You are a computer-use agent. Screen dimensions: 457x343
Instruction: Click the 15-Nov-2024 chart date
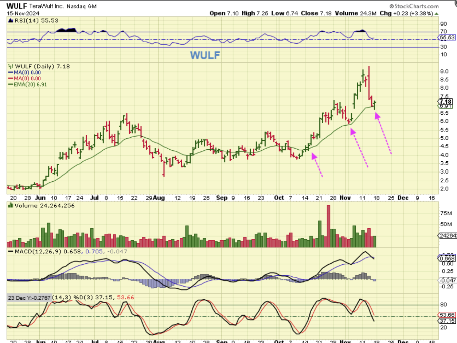point(23,13)
